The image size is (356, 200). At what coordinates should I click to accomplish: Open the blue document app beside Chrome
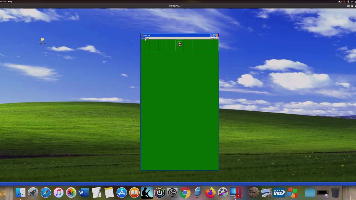click(x=197, y=192)
